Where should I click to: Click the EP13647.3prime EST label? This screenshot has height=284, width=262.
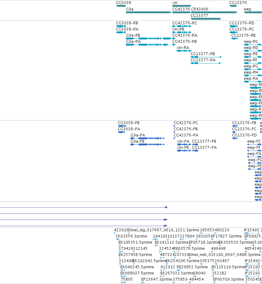[x=157, y=279]
